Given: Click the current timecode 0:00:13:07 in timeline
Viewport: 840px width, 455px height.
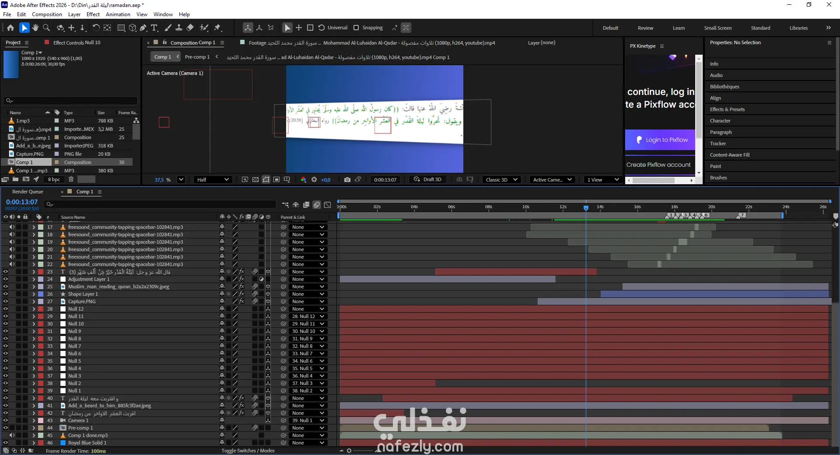Looking at the screenshot, I should pyautogui.click(x=22, y=202).
